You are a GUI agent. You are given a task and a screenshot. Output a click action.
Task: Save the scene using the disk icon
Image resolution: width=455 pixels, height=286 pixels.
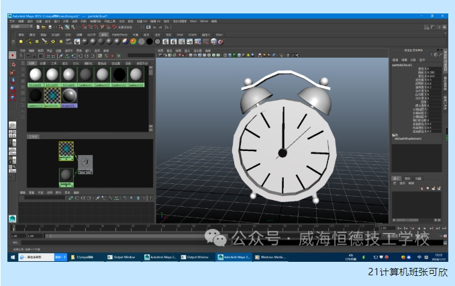point(50,27)
